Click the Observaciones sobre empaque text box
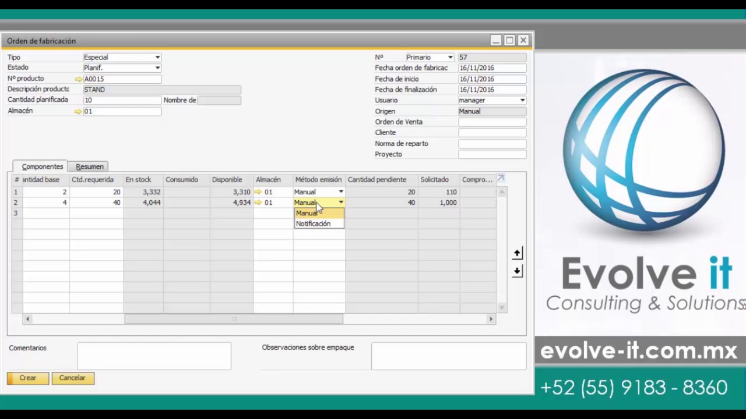The width and height of the screenshot is (746, 419). tap(448, 356)
